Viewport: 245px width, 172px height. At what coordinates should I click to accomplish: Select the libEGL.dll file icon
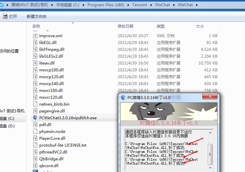click(35, 43)
